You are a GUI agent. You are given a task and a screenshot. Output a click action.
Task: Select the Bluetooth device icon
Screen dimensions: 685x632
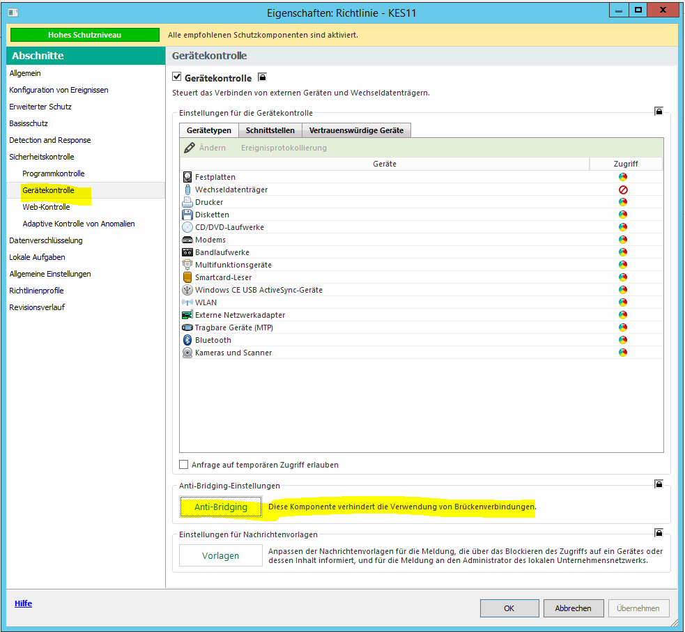pos(187,340)
